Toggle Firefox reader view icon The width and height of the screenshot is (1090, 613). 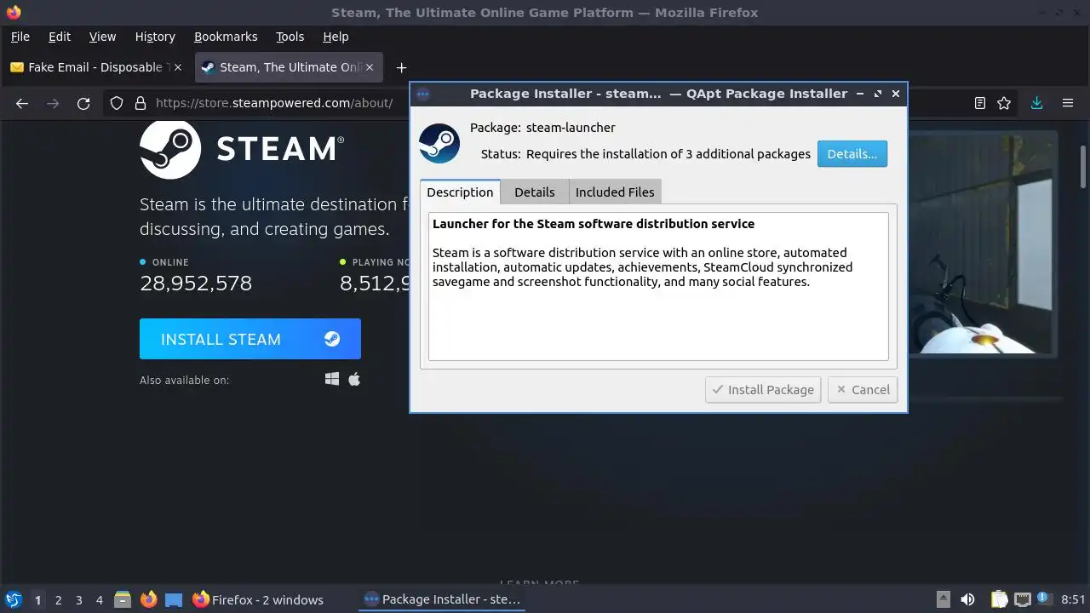click(x=980, y=103)
